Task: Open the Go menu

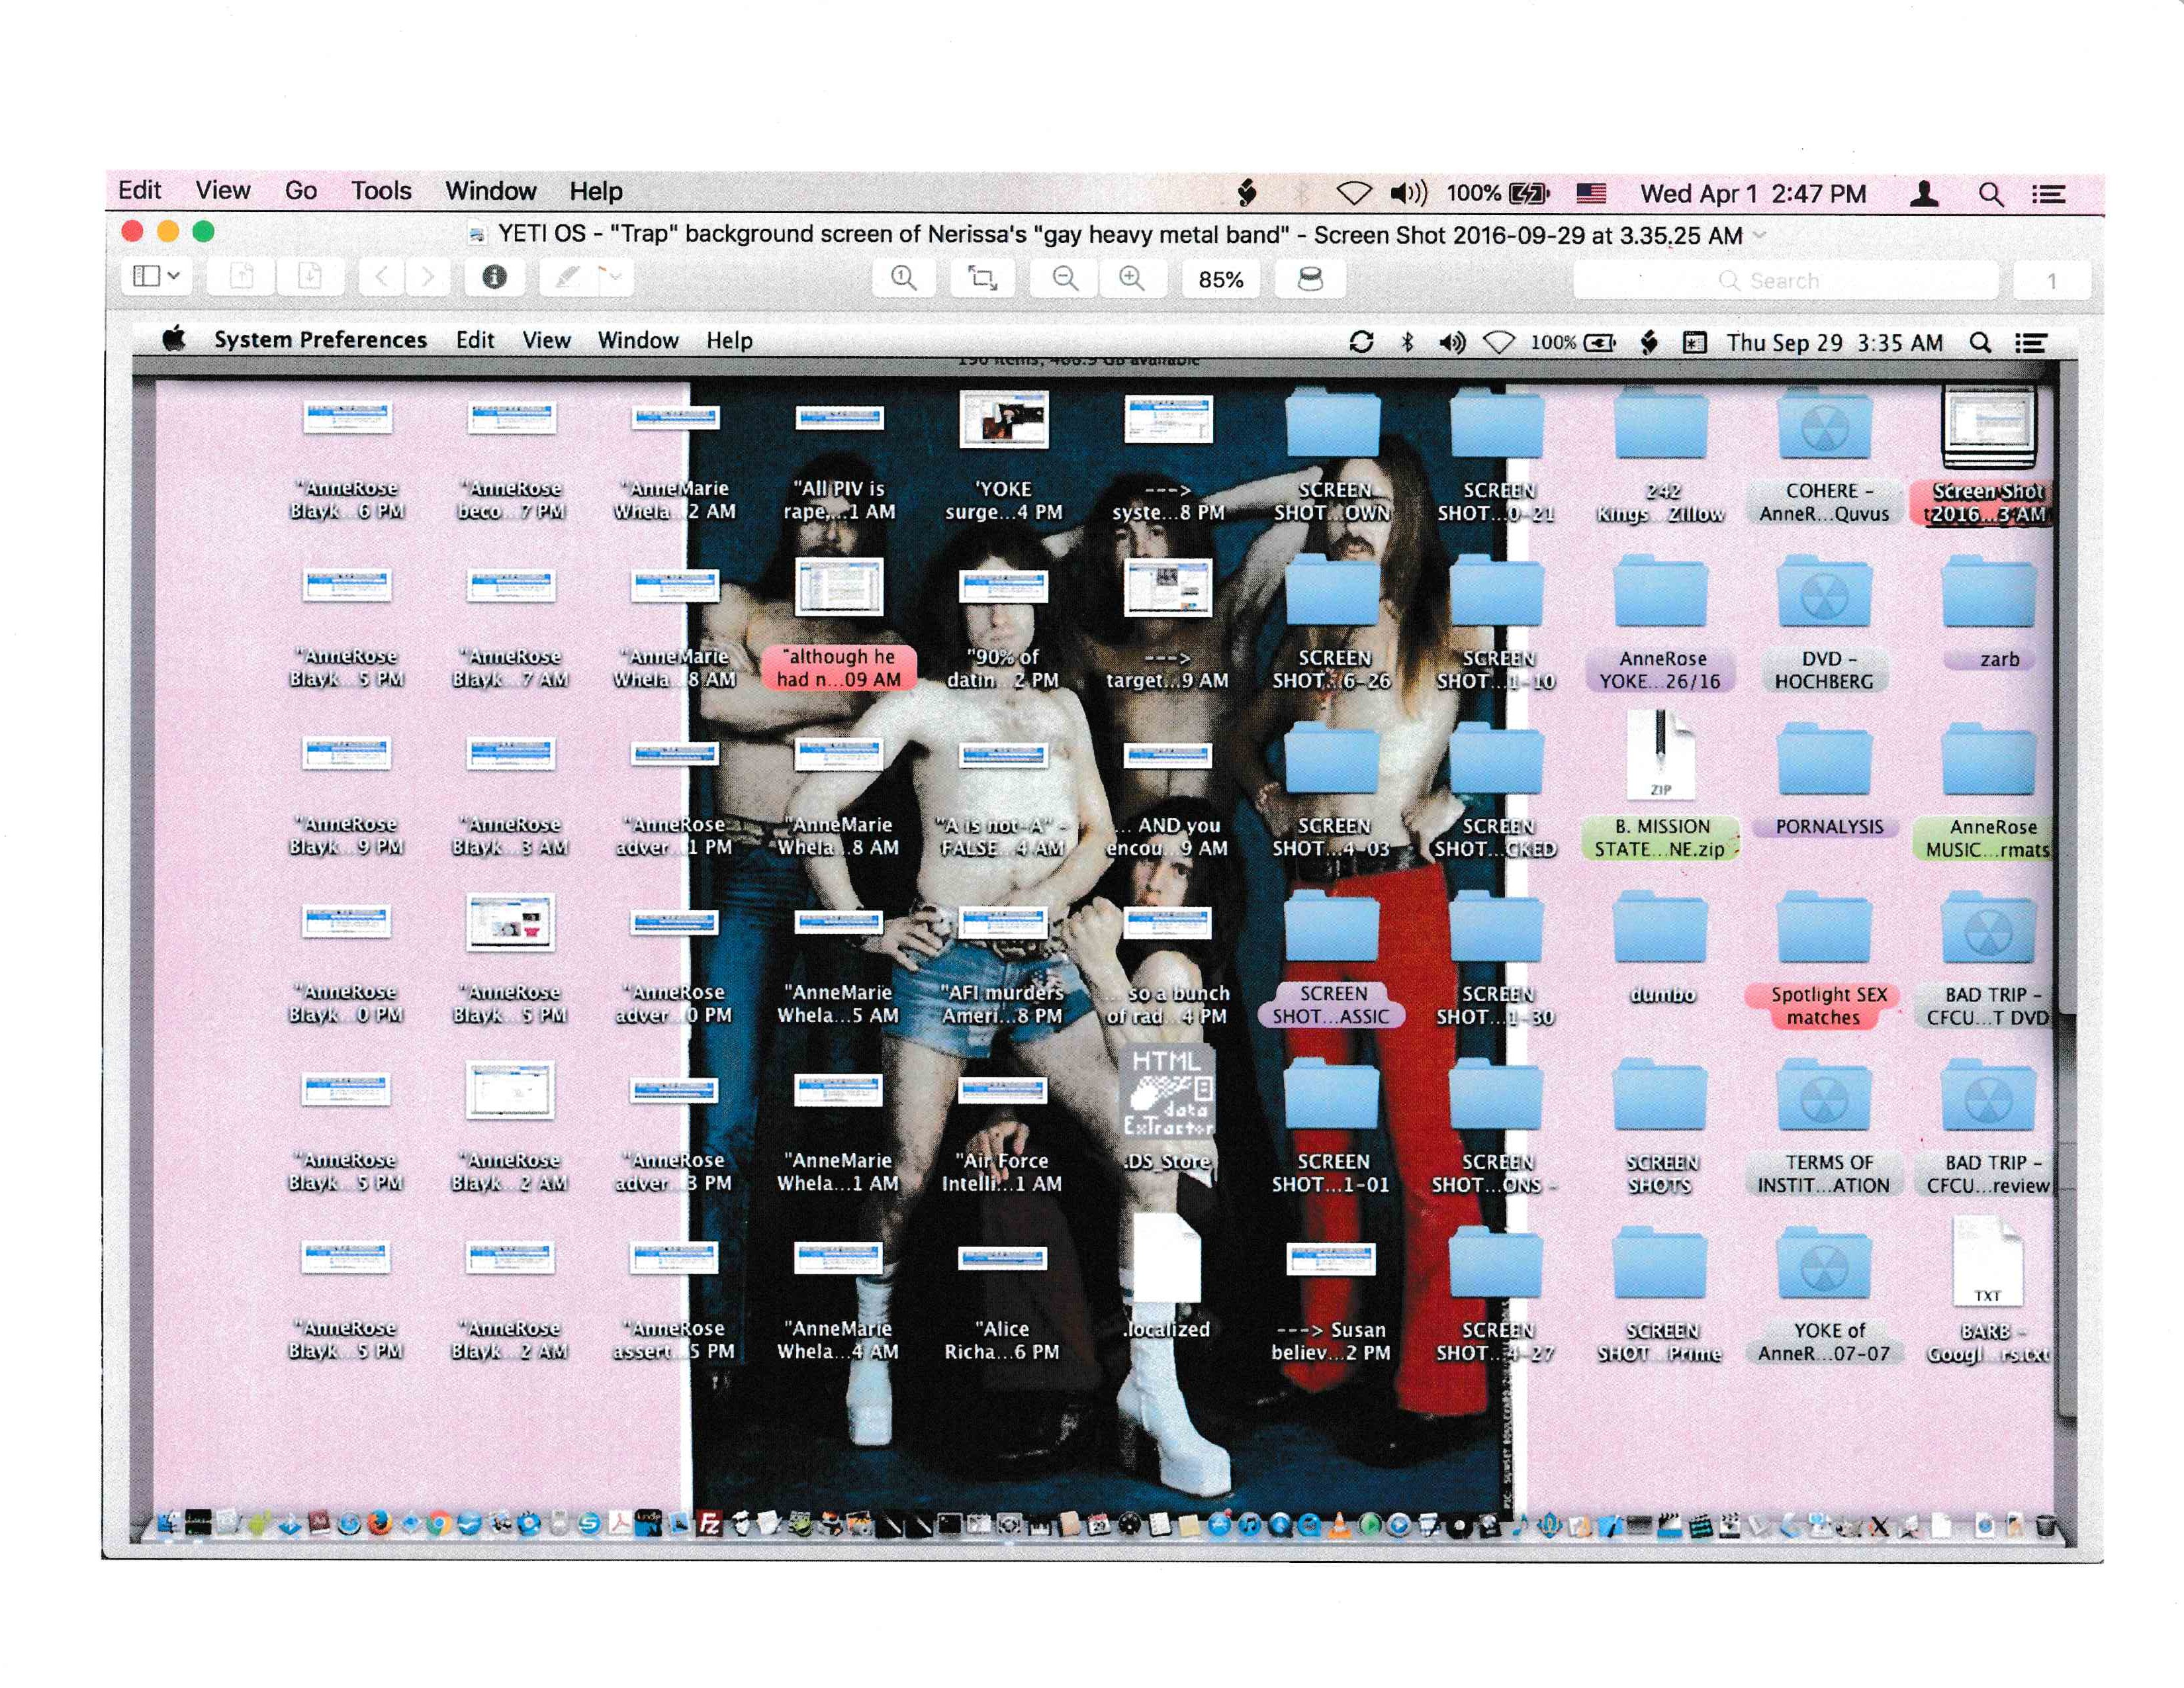Action: tap(300, 191)
